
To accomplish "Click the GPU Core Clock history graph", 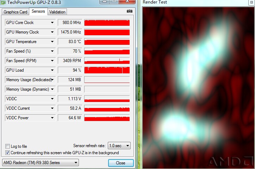I will [x=107, y=23].
